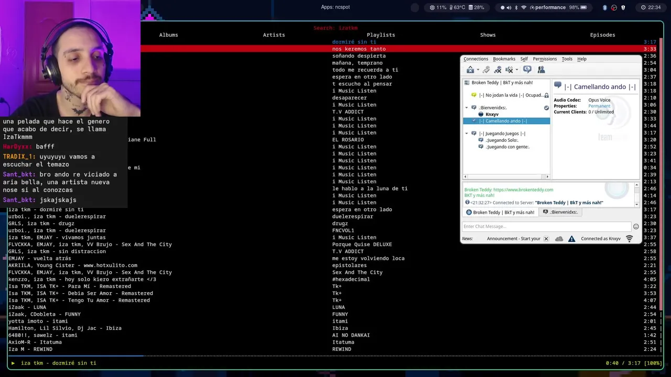Open TeamSpeak subscribe to channels chat icon

point(527,70)
